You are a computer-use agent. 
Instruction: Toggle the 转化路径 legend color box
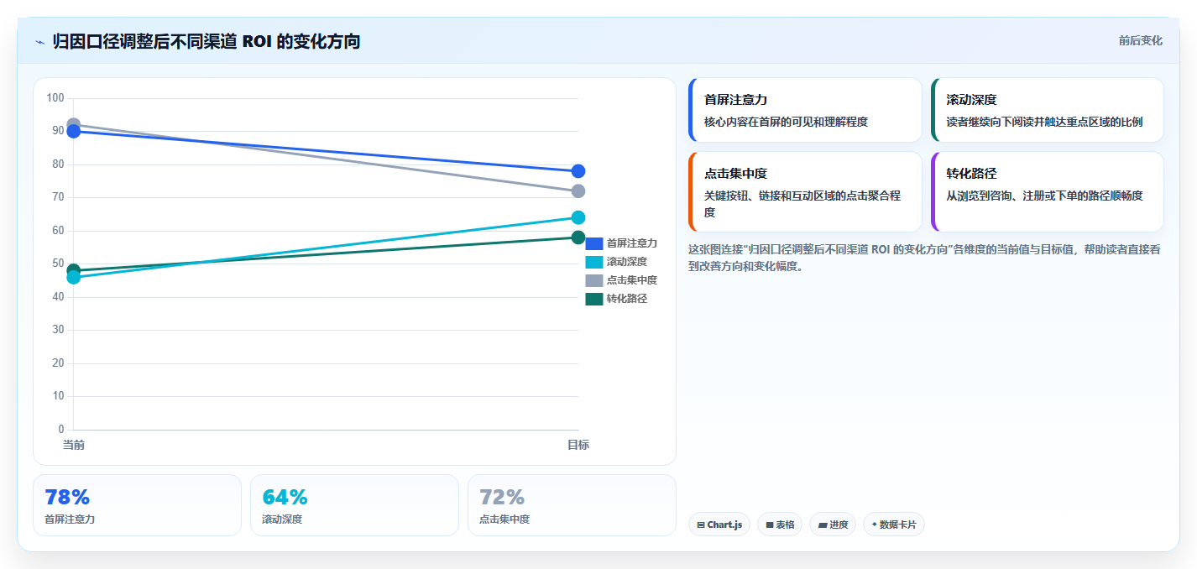(x=594, y=299)
